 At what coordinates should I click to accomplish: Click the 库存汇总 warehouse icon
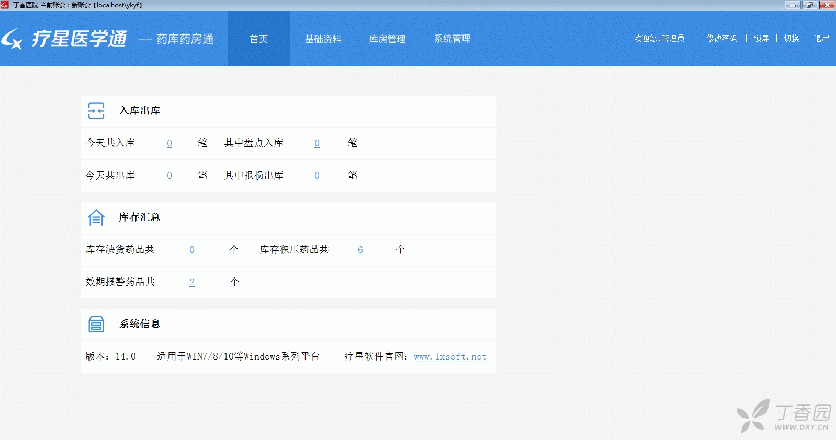pyautogui.click(x=96, y=217)
